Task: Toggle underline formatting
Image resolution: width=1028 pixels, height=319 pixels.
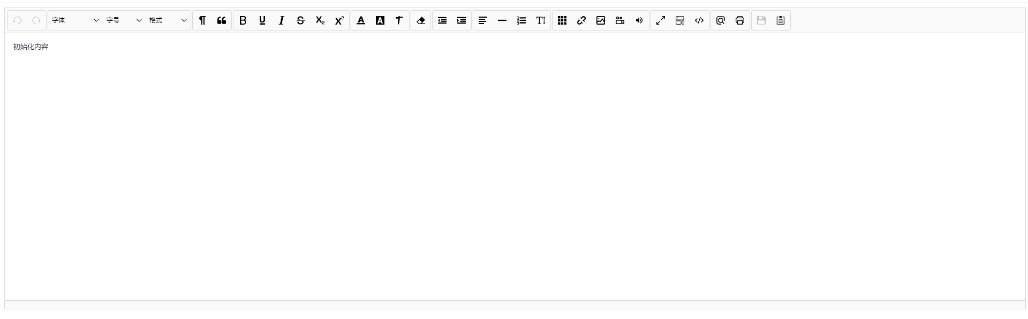Action: pyautogui.click(x=262, y=20)
